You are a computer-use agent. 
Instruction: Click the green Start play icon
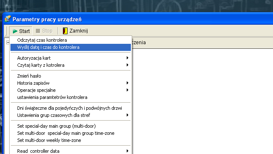[15, 31]
